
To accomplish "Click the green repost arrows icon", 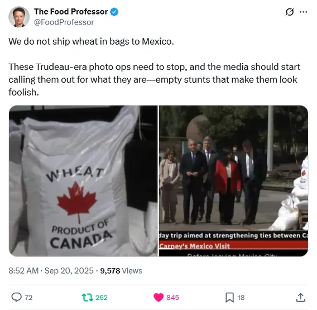I will click(x=87, y=297).
